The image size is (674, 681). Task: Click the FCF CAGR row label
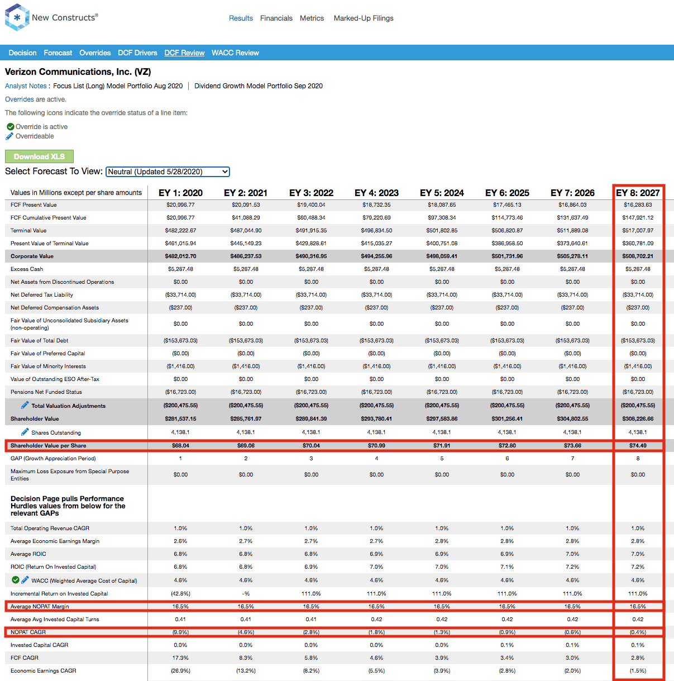point(25,658)
